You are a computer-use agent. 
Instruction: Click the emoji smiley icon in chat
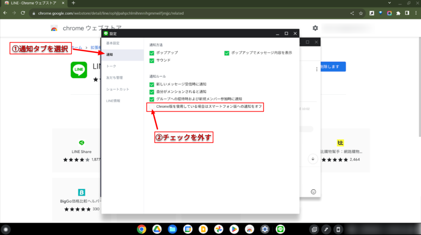point(313,191)
